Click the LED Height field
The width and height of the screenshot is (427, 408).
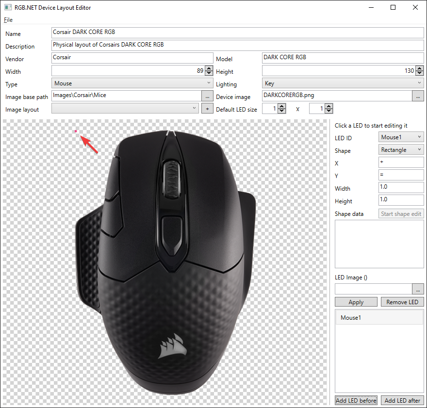click(x=401, y=200)
